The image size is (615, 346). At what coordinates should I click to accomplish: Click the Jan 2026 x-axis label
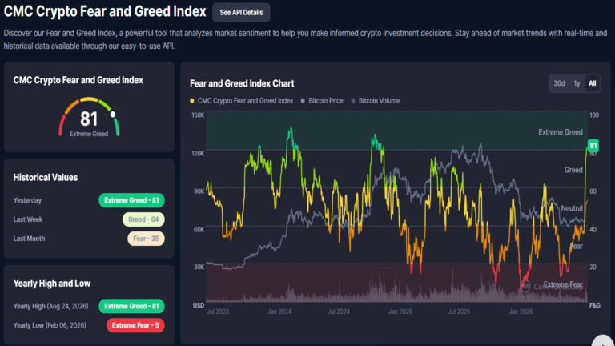pos(521,312)
